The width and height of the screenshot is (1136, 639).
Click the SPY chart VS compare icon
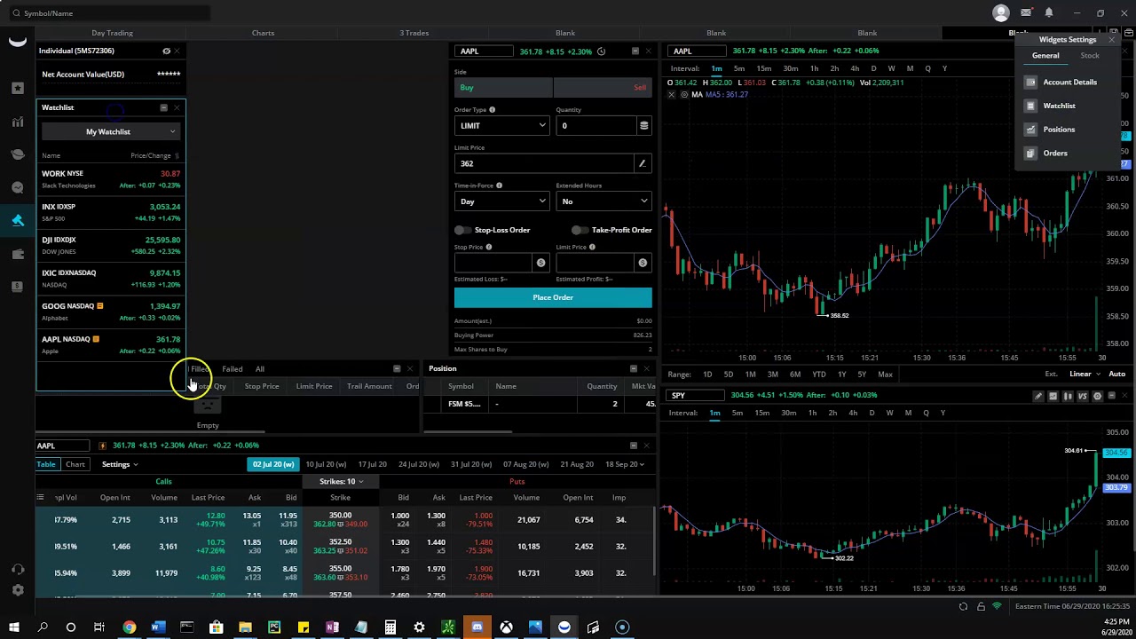pos(1083,396)
